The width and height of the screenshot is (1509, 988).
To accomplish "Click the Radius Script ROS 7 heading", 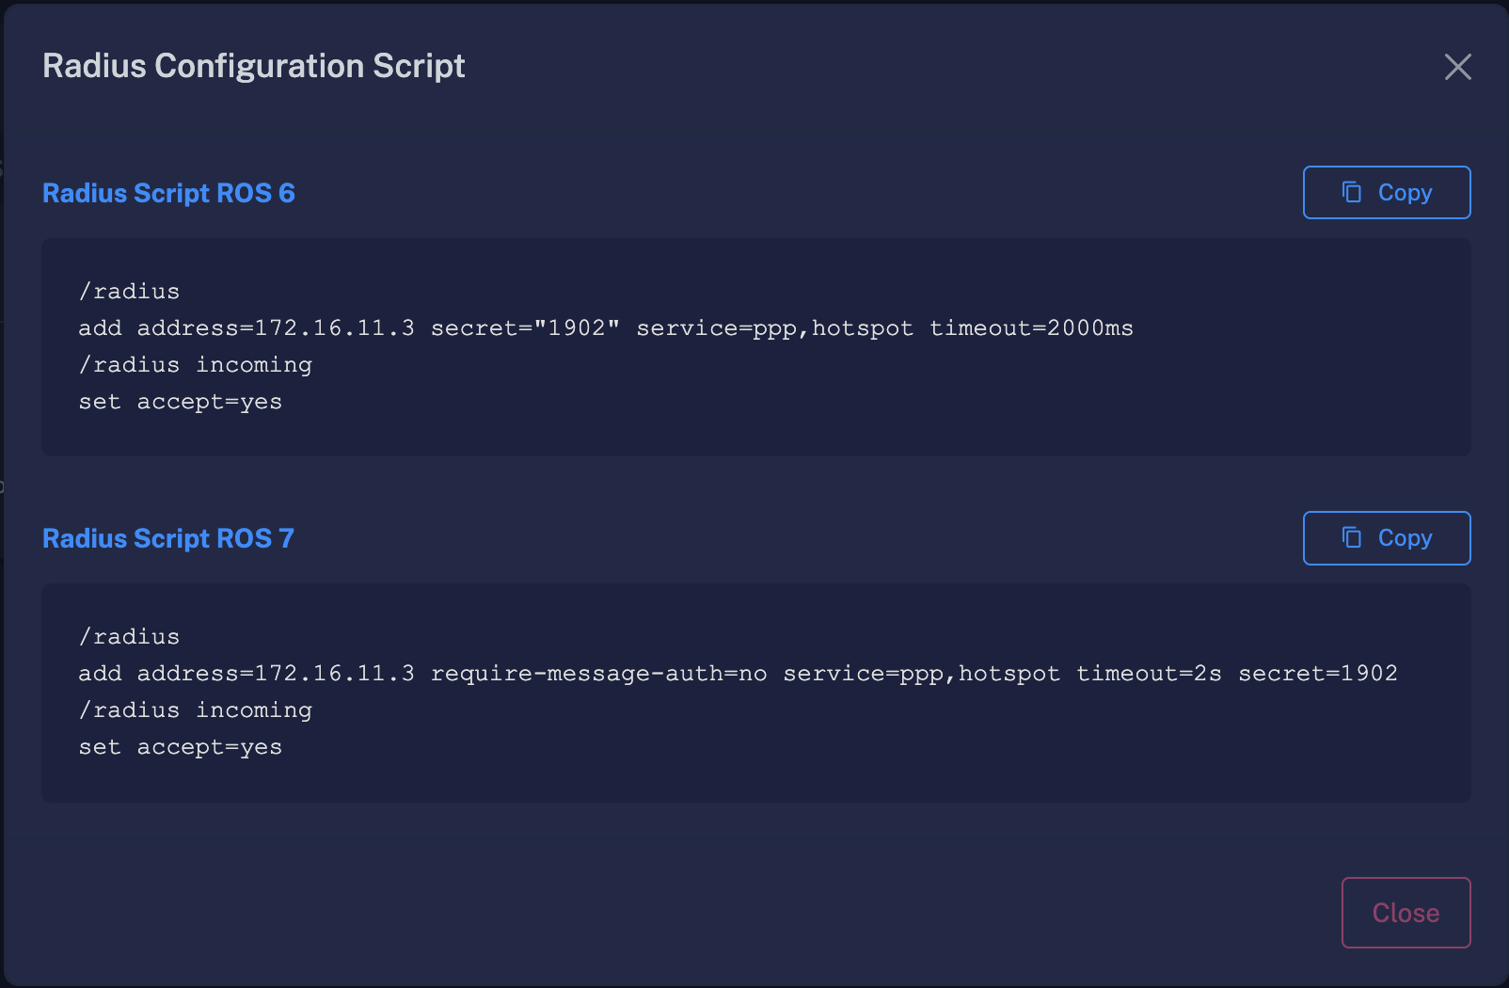I will 168,538.
